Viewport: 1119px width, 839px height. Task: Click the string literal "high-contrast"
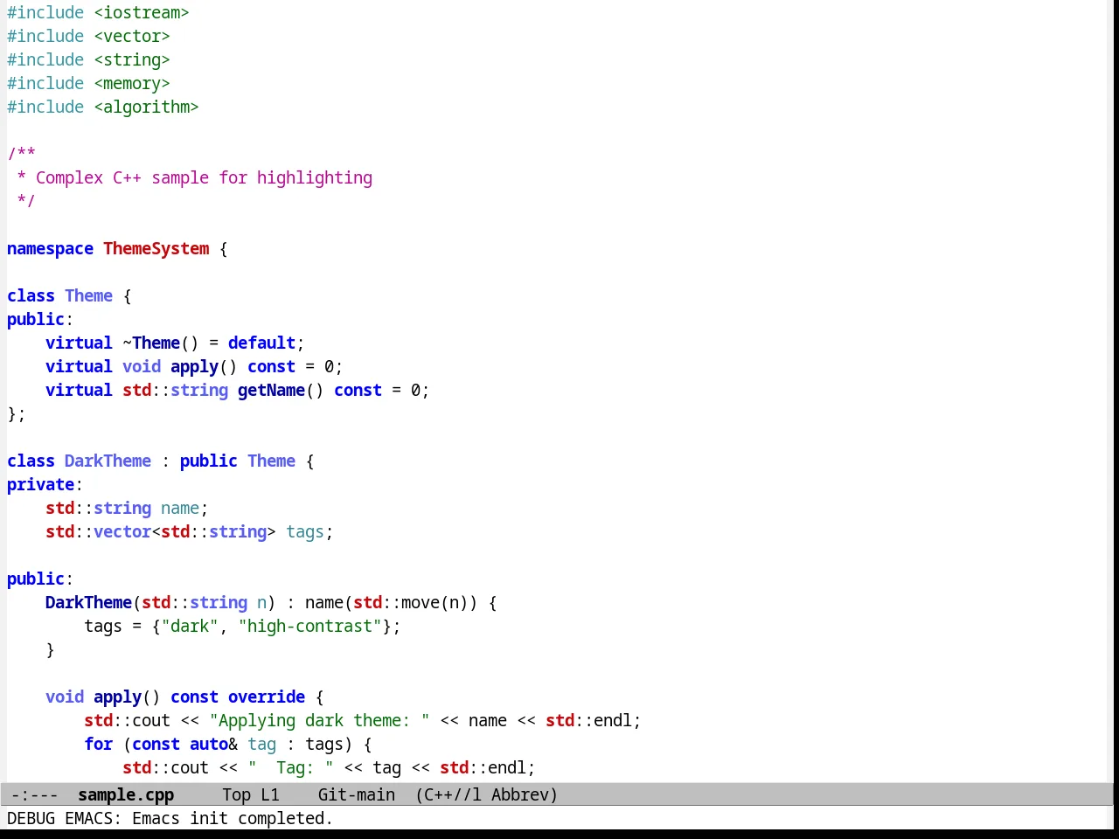(x=310, y=626)
